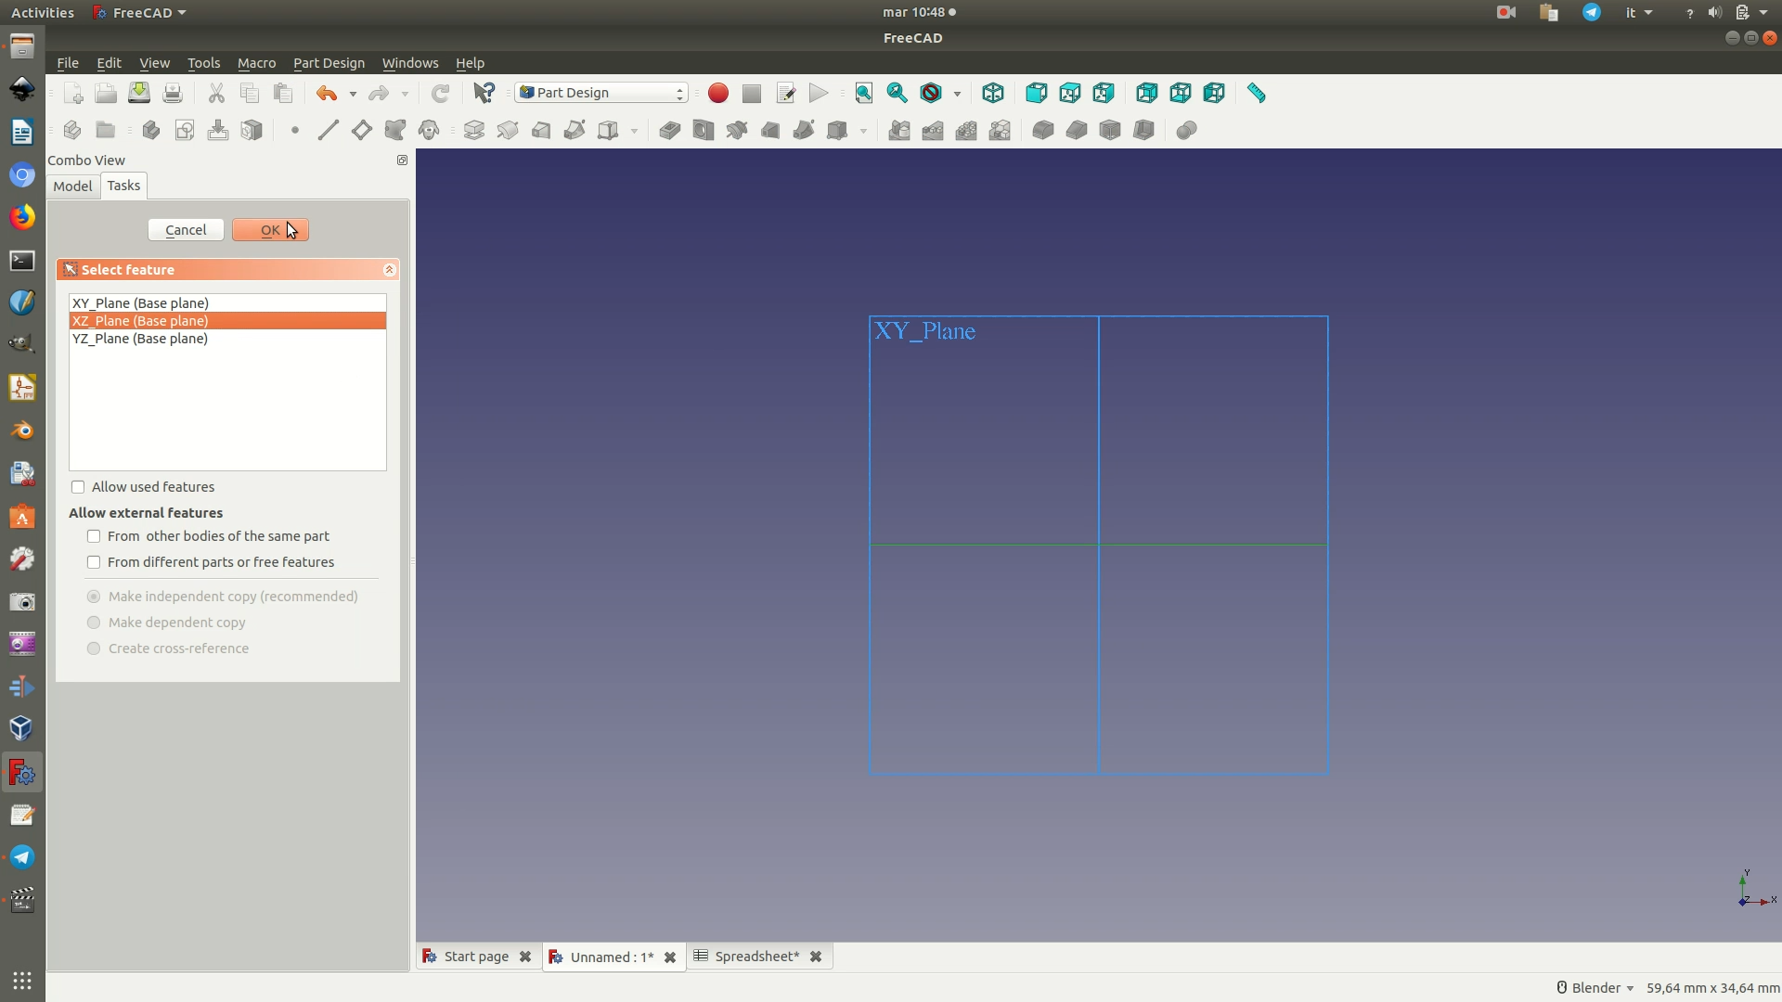Screen dimensions: 1782x1002
Task: Select XY_Plane (Base plane) in list
Action: [227, 303]
